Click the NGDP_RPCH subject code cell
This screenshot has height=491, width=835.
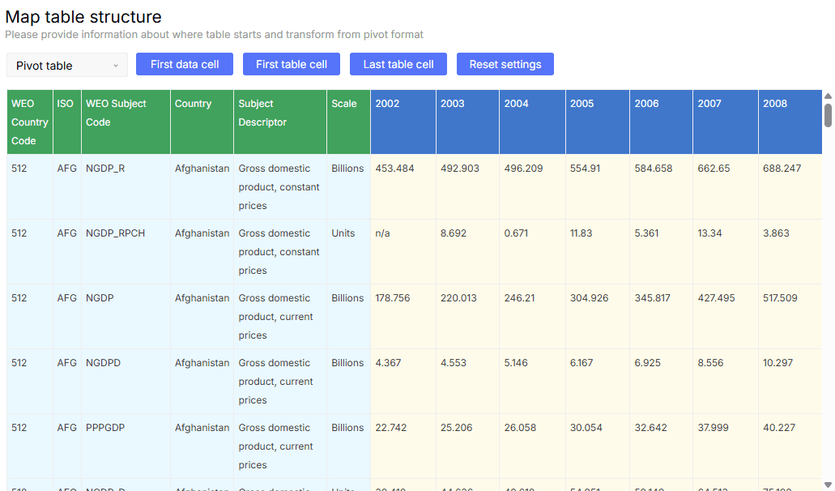(126, 252)
